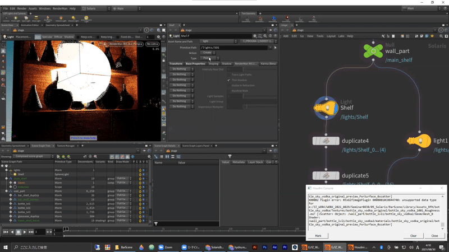Click Close in the Houdini Console
Screen dimensions: 449x252
tap(434, 236)
